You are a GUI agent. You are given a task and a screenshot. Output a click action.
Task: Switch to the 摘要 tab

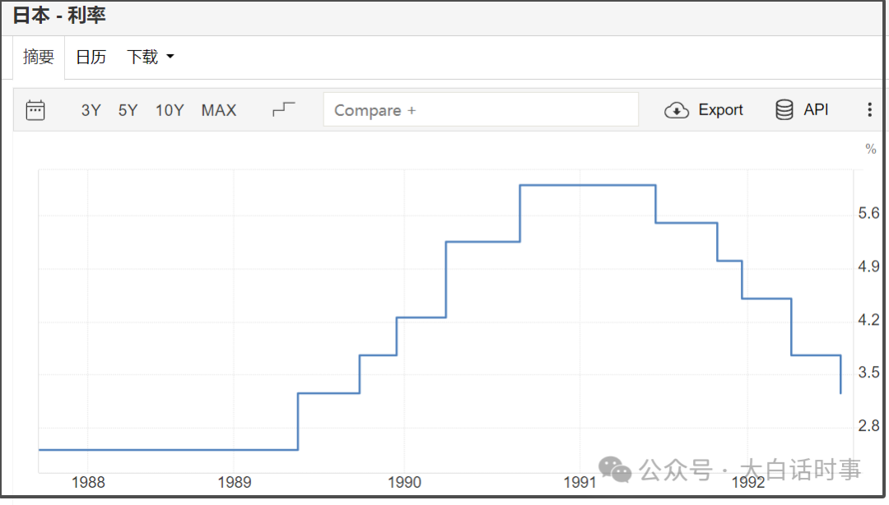point(39,58)
